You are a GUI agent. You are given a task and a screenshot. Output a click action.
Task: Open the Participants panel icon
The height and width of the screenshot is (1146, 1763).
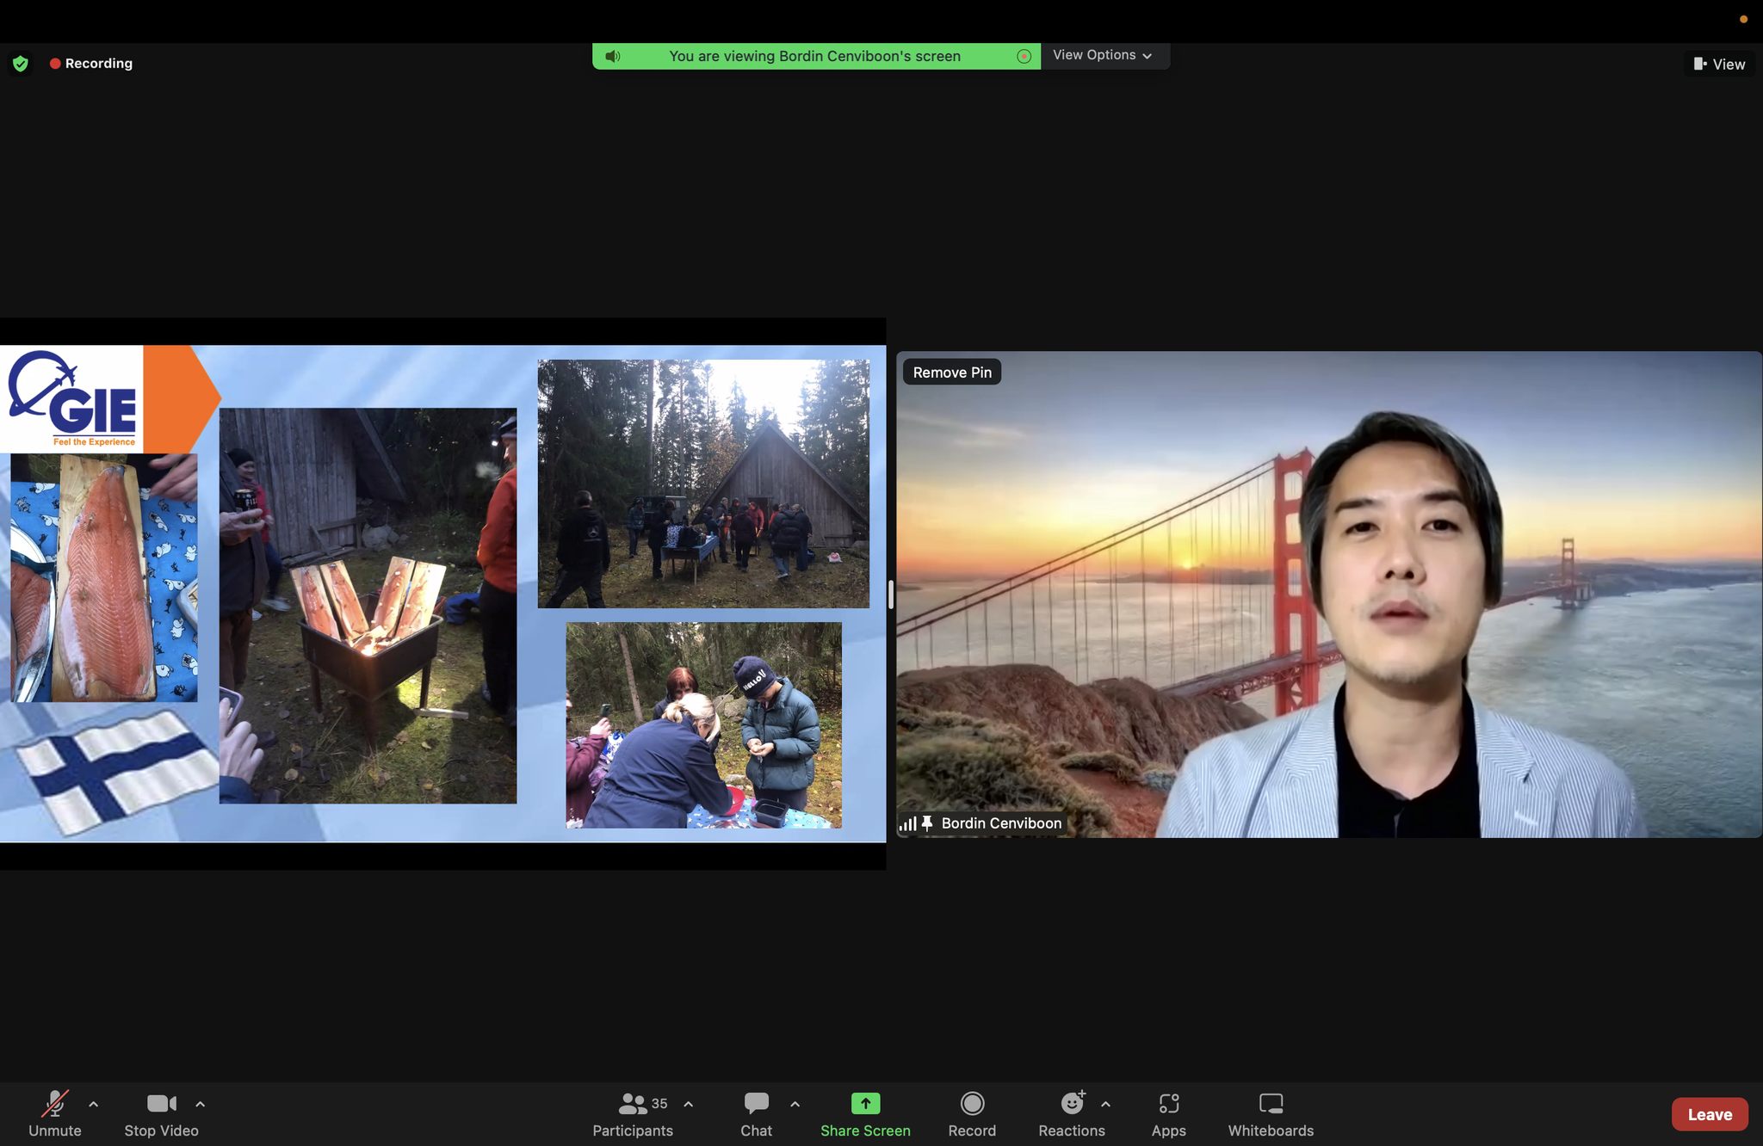point(633,1104)
